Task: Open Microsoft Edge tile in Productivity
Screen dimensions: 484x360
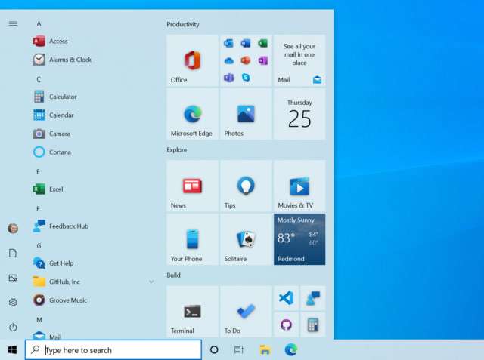Action: [x=192, y=114]
